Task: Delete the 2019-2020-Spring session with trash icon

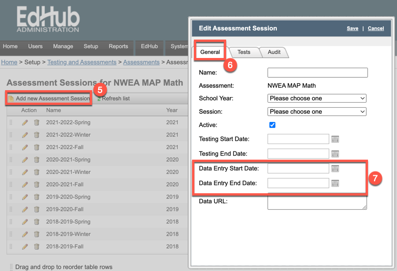Action: click(37, 197)
